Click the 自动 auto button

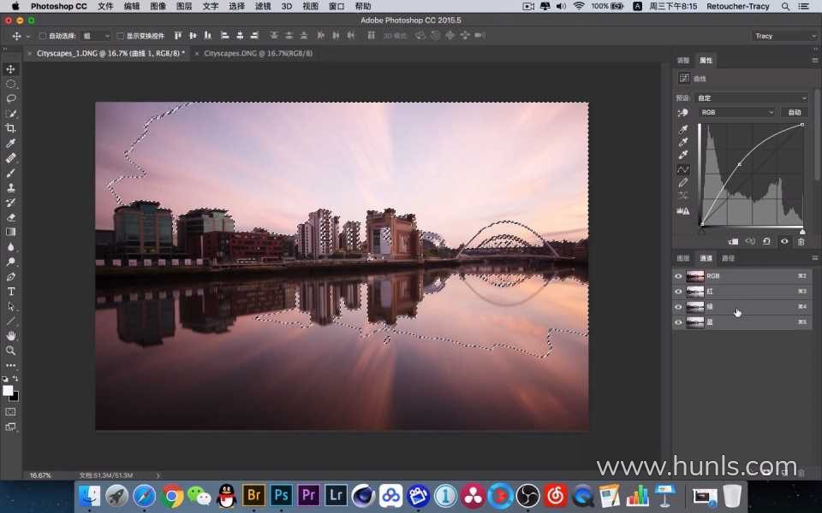[x=795, y=113]
